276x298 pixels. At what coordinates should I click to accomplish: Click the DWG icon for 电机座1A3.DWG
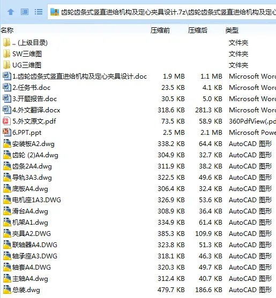(x=7, y=200)
